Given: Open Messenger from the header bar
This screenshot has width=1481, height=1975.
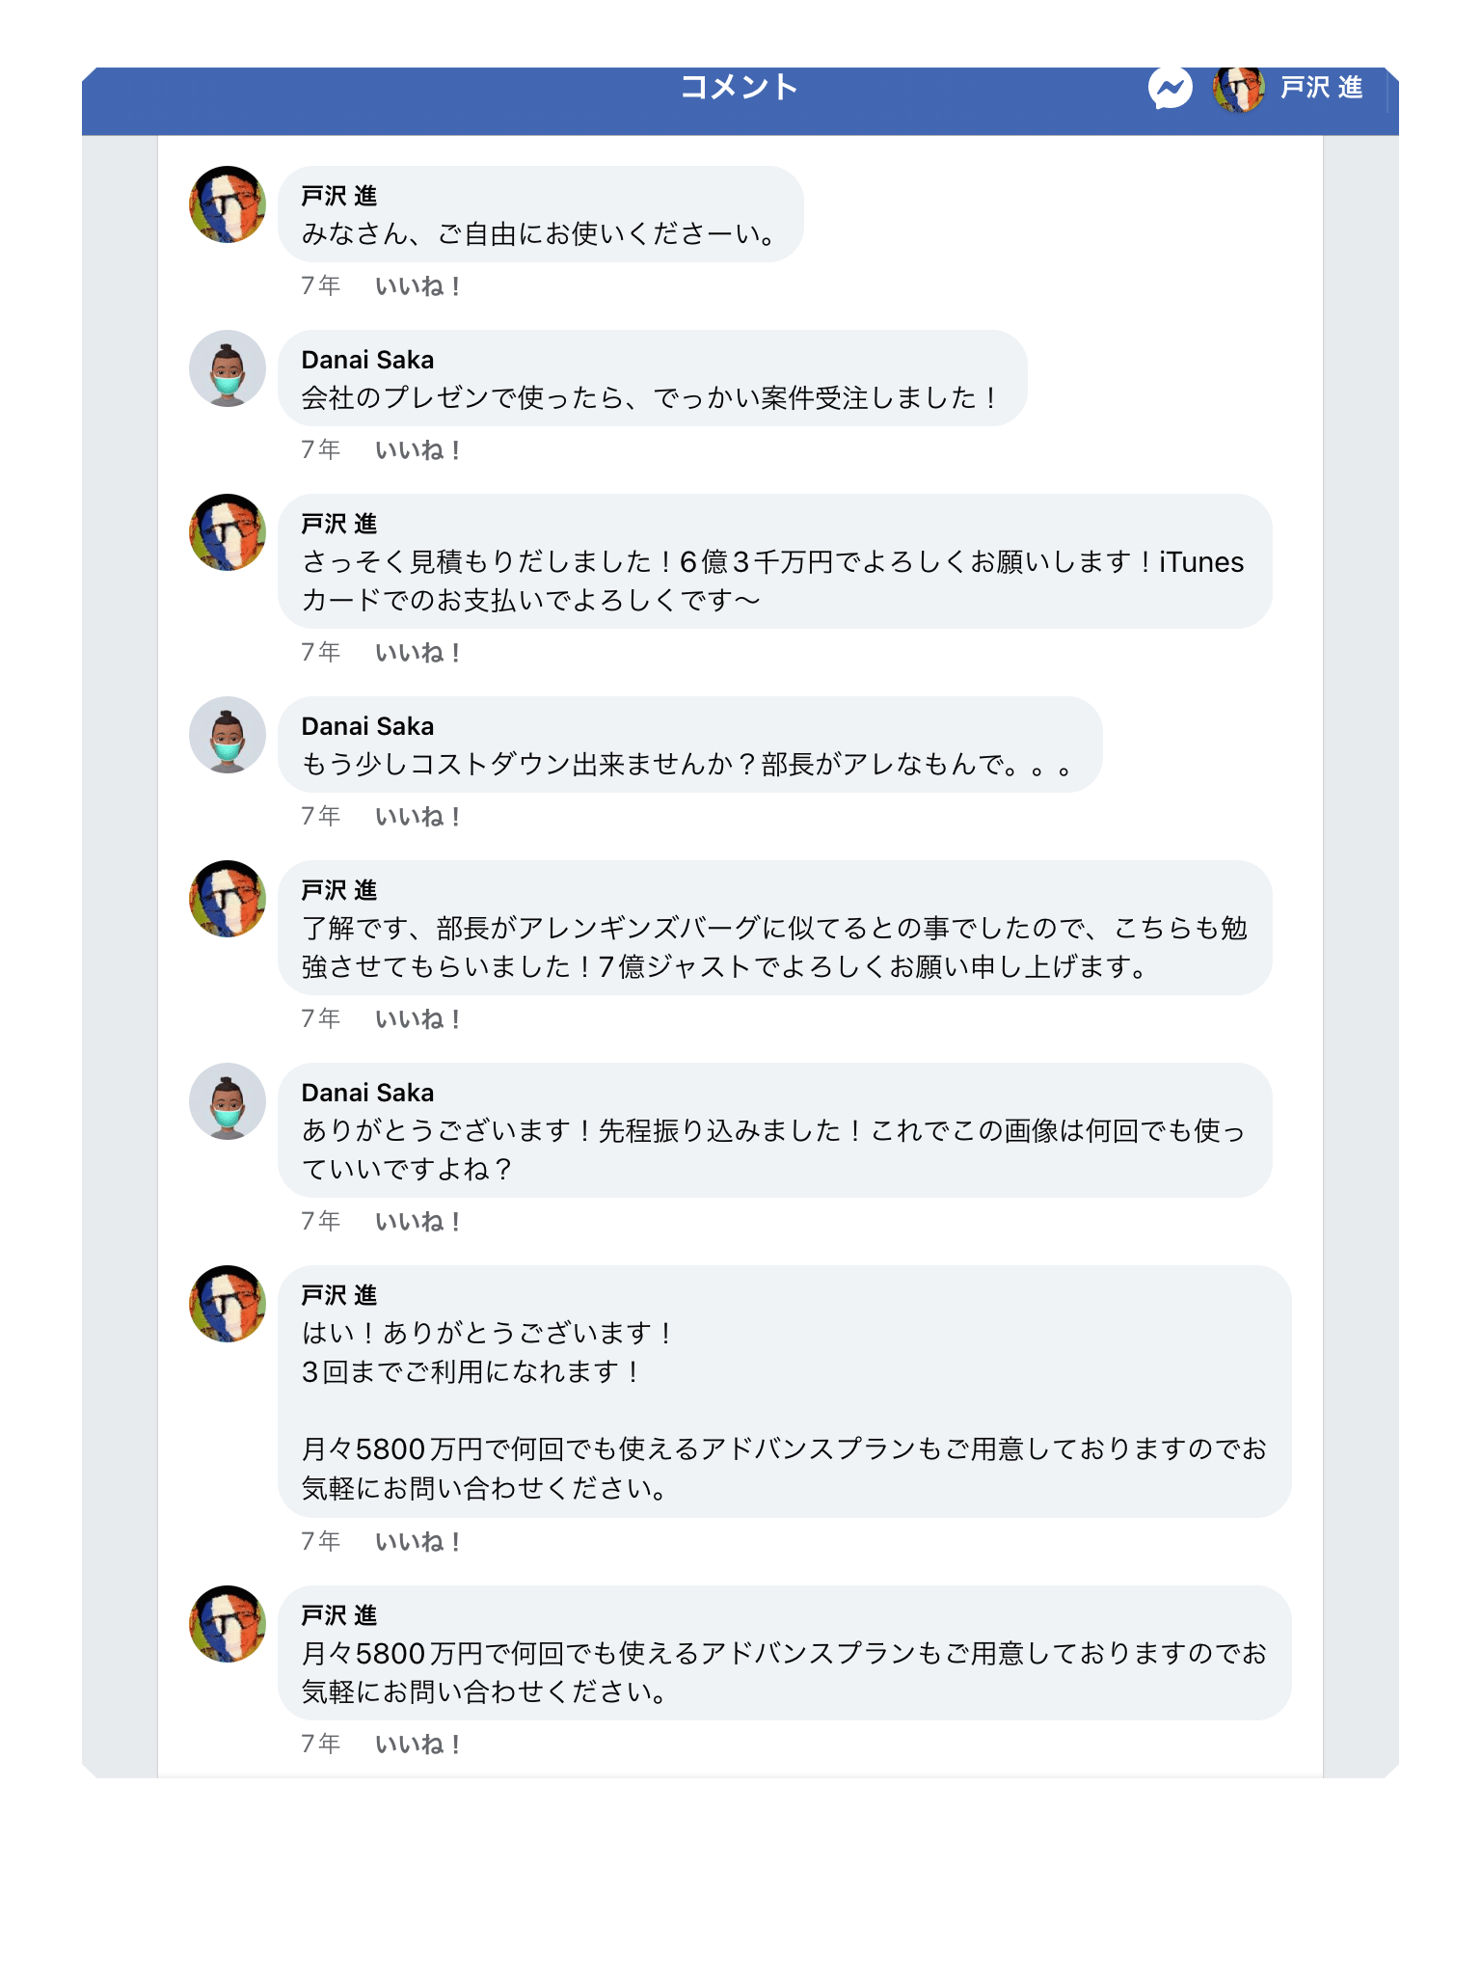Looking at the screenshot, I should (x=1170, y=89).
